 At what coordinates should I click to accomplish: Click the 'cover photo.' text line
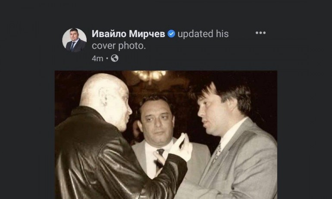tap(119, 46)
